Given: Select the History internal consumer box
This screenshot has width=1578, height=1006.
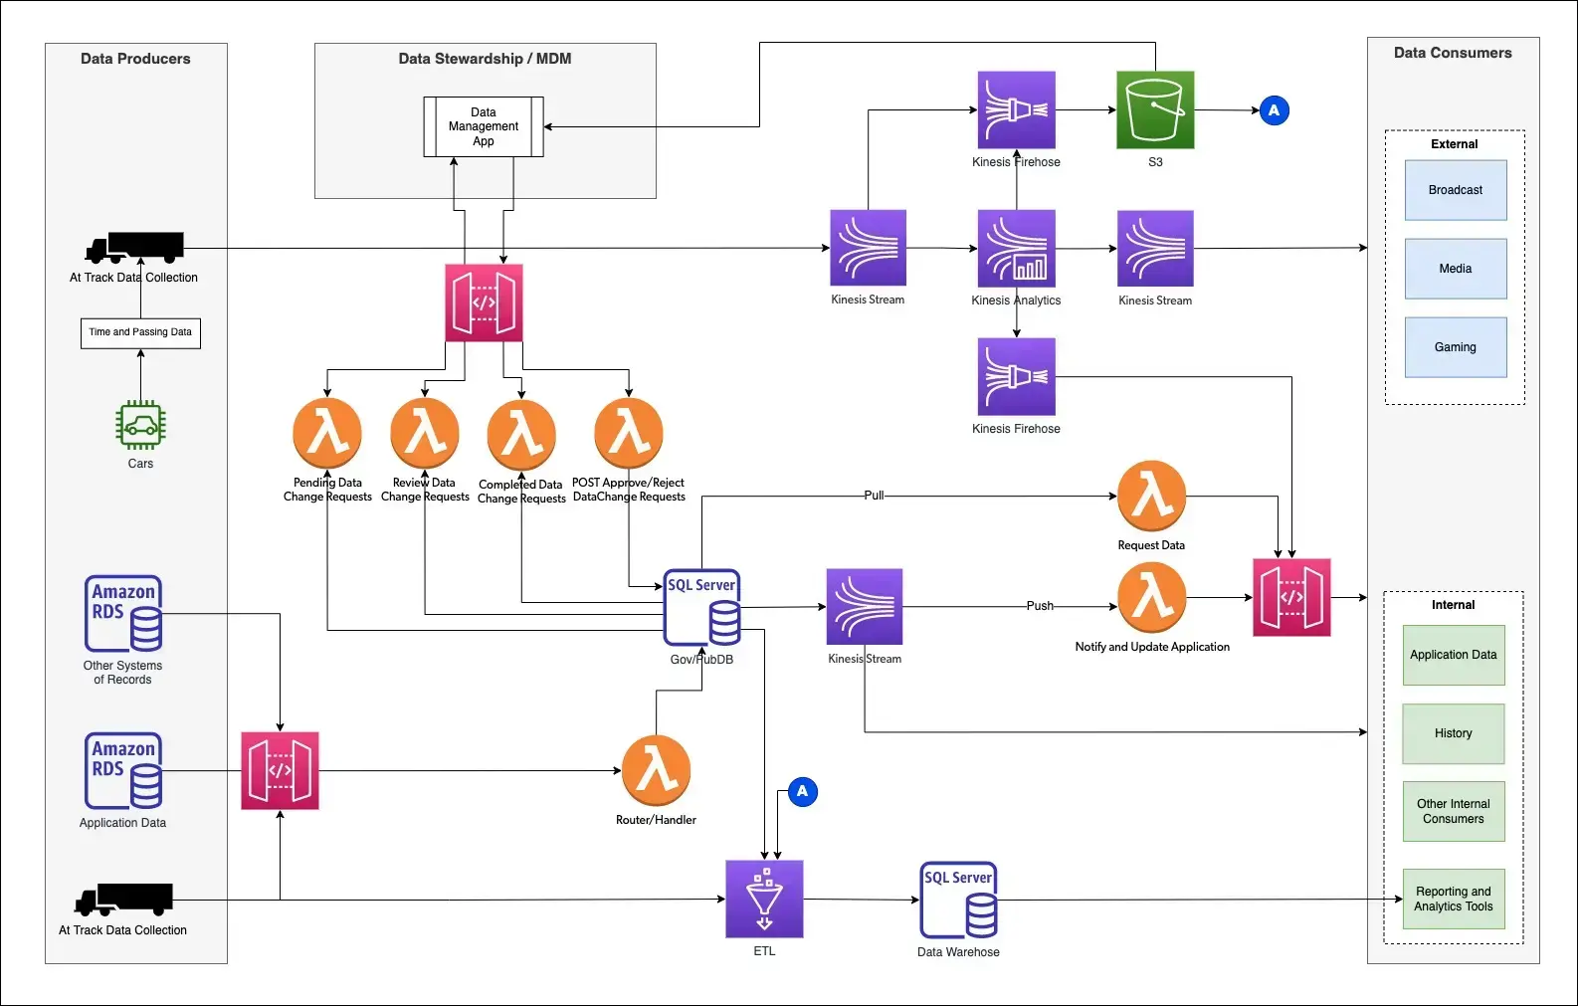Looking at the screenshot, I should coord(1453,733).
